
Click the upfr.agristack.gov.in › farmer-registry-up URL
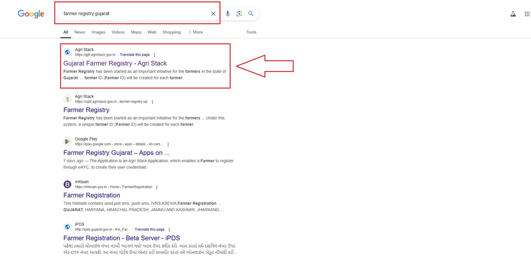(111, 101)
